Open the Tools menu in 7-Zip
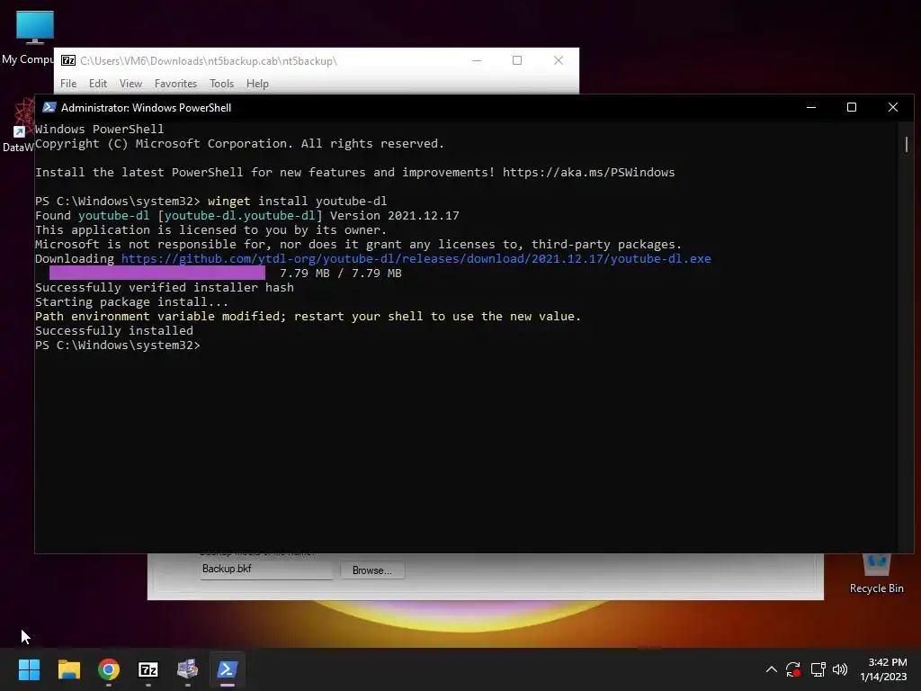Screen dimensions: 921x691 (221, 84)
